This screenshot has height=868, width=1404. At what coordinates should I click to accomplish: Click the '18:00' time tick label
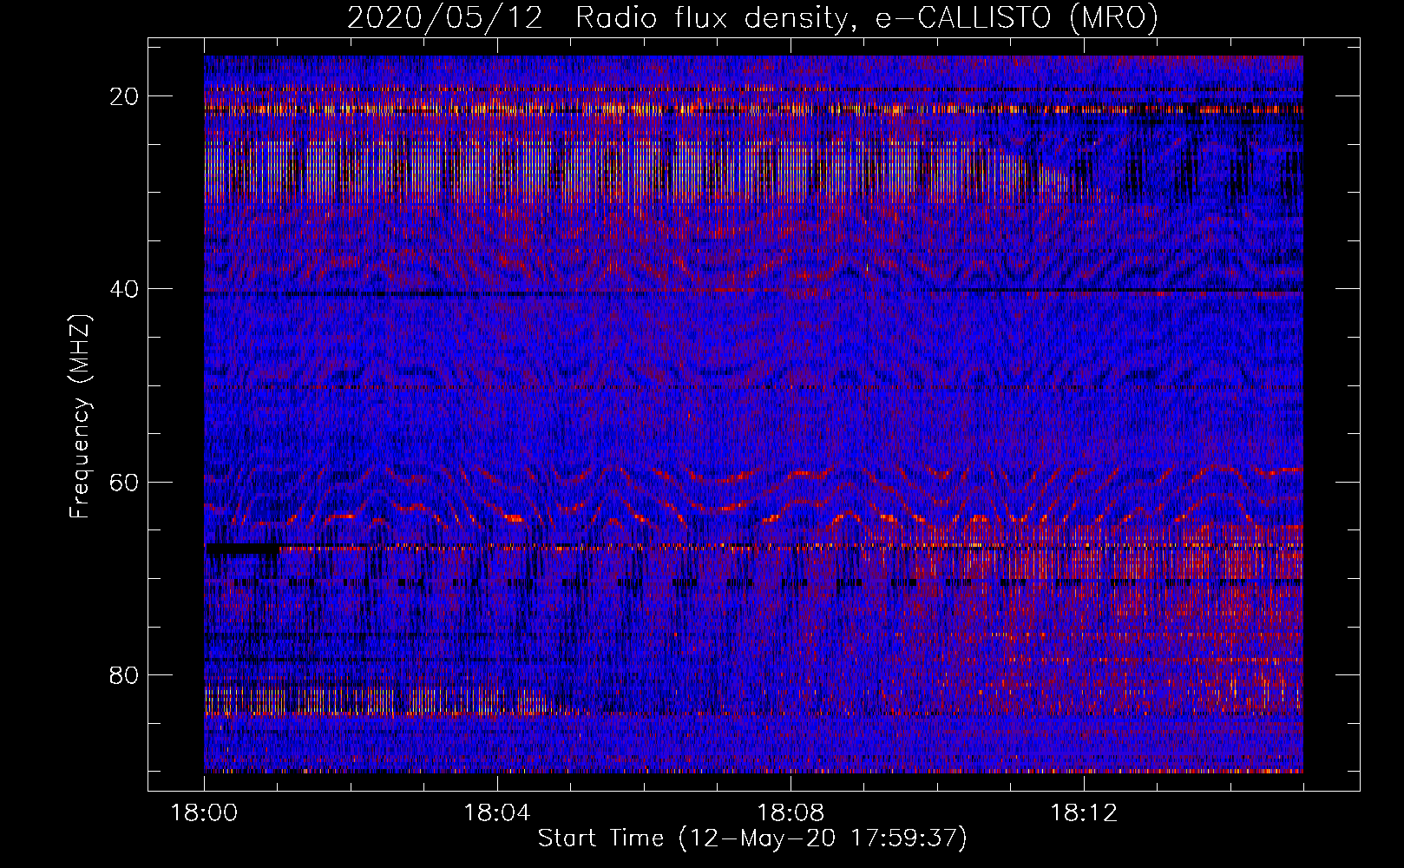(x=204, y=813)
